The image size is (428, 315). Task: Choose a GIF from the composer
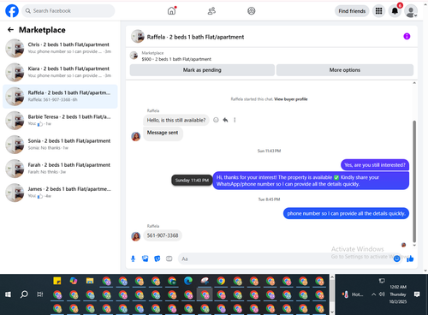pyautogui.click(x=169, y=259)
